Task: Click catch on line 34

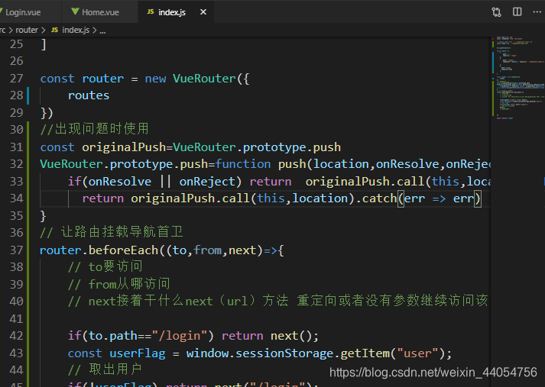Action: (x=379, y=198)
